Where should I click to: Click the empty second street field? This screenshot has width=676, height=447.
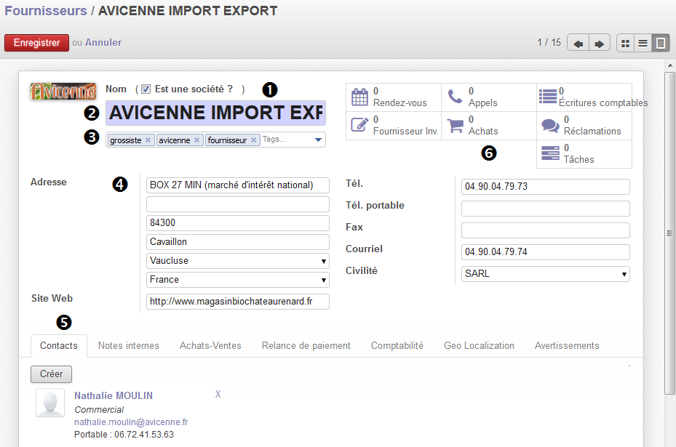click(x=238, y=204)
